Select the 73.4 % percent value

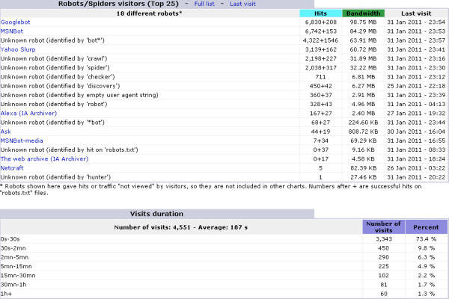pos(426,239)
